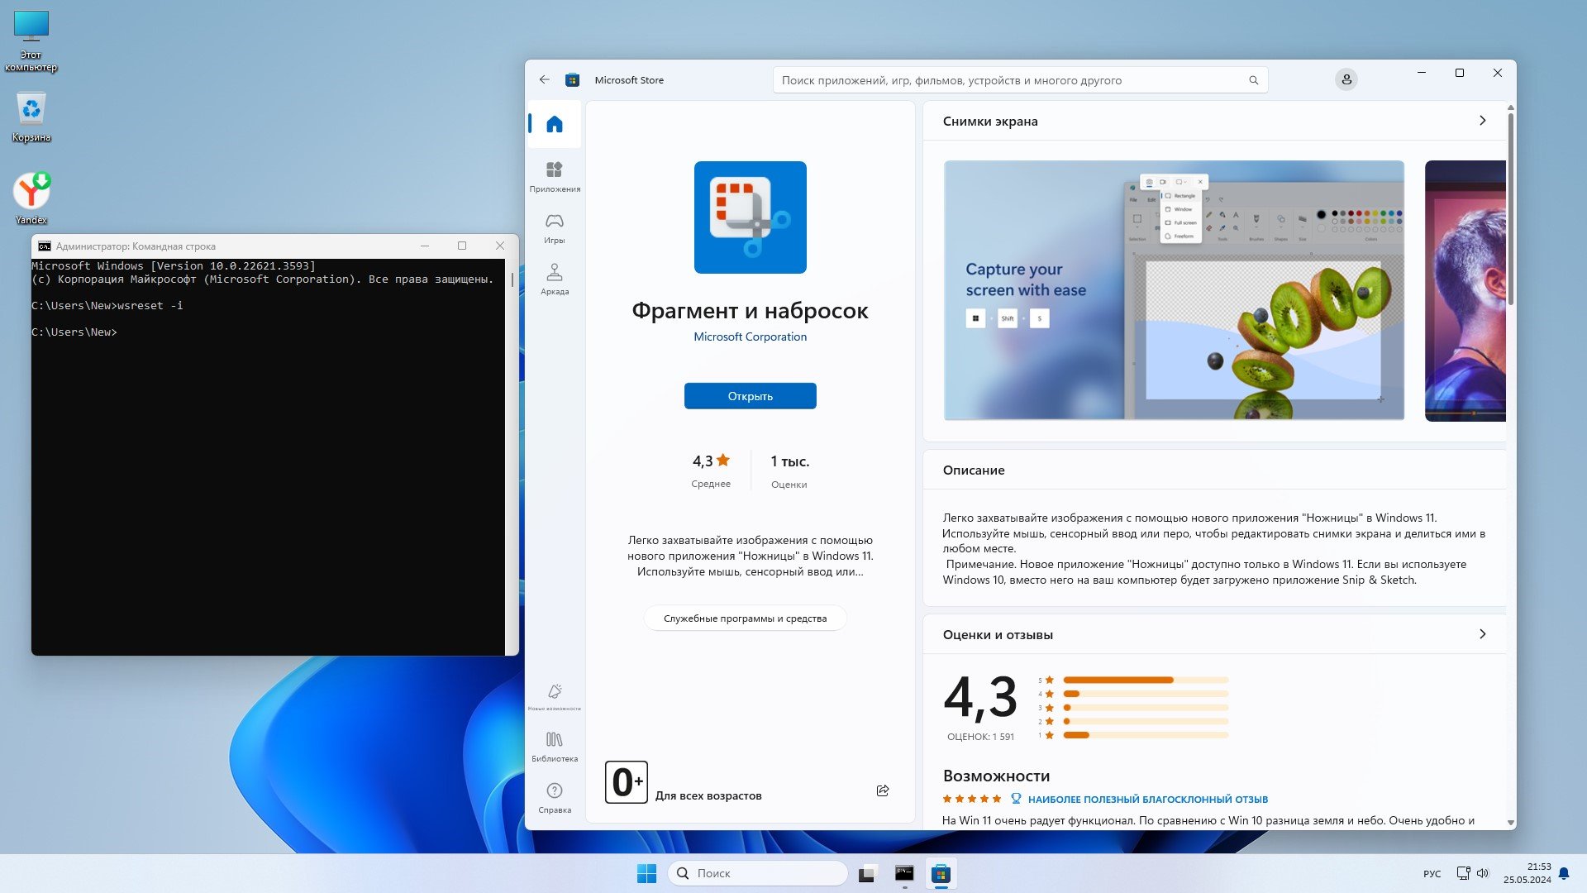Viewport: 1587px width, 893px height.
Task: Open the kiwi screenshot thumbnail
Action: click(x=1174, y=290)
